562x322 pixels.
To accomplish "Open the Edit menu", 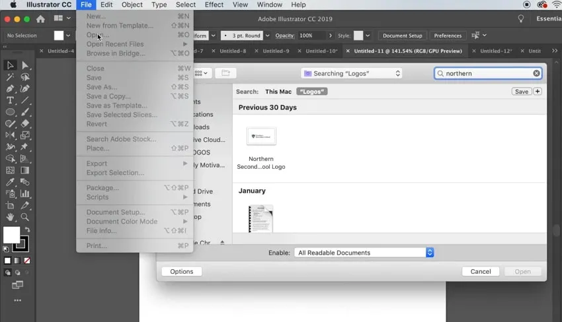I will coord(106,5).
